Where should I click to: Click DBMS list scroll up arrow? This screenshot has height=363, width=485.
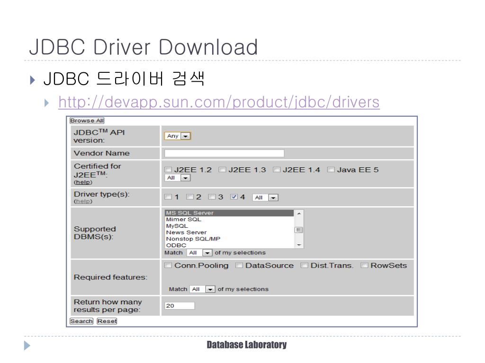click(299, 213)
